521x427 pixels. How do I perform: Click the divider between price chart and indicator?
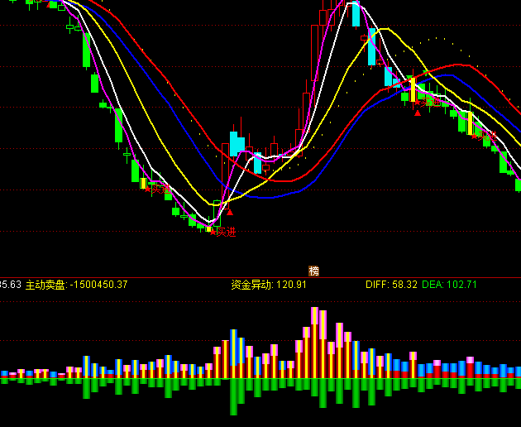[x=260, y=277]
